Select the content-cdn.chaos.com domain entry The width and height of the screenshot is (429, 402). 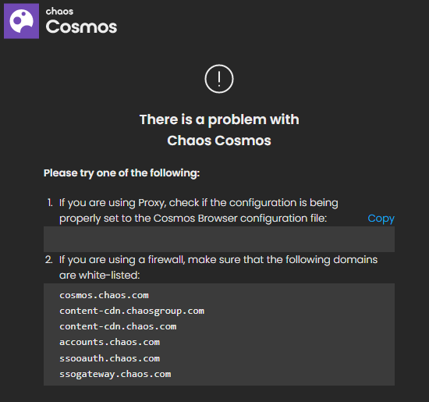click(x=118, y=326)
